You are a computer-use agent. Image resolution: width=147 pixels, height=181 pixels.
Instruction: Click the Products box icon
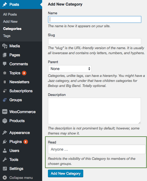(x=5, y=121)
